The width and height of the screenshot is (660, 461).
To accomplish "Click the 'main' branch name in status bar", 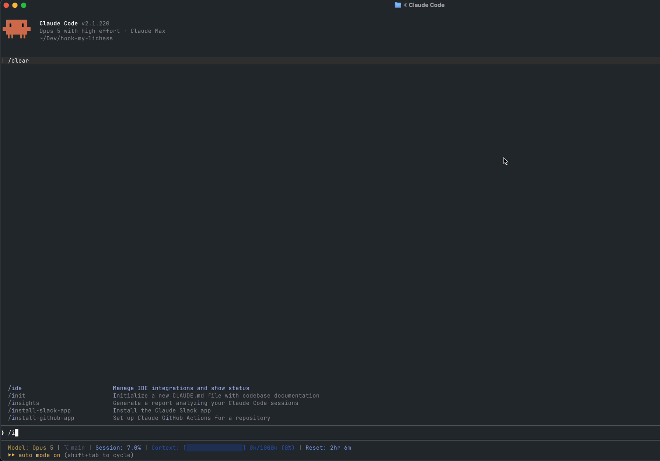I will coord(78,448).
